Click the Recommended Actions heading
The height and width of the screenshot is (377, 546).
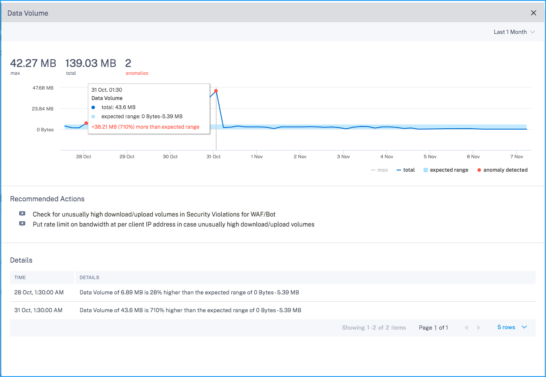(x=47, y=199)
